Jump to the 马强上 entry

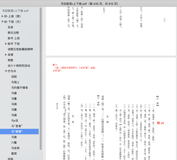point(15,82)
